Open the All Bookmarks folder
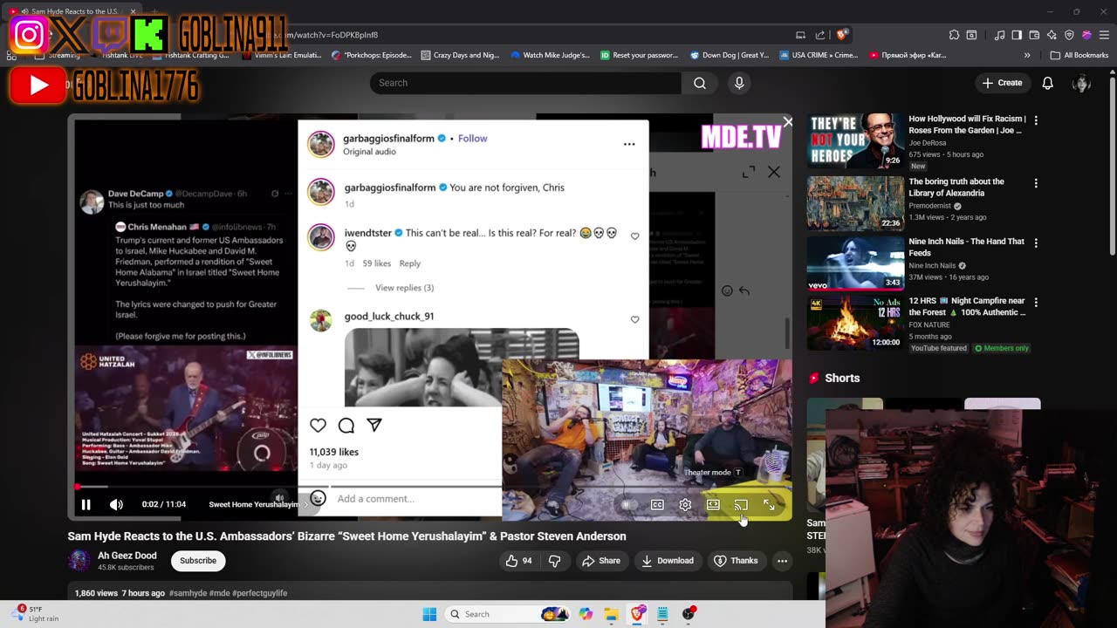Image resolution: width=1117 pixels, height=628 pixels. pyautogui.click(x=1079, y=55)
